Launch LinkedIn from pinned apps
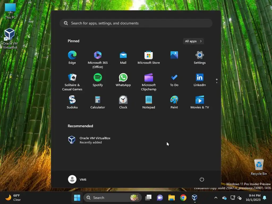Screen dimensions: 272x204 click(200, 80)
